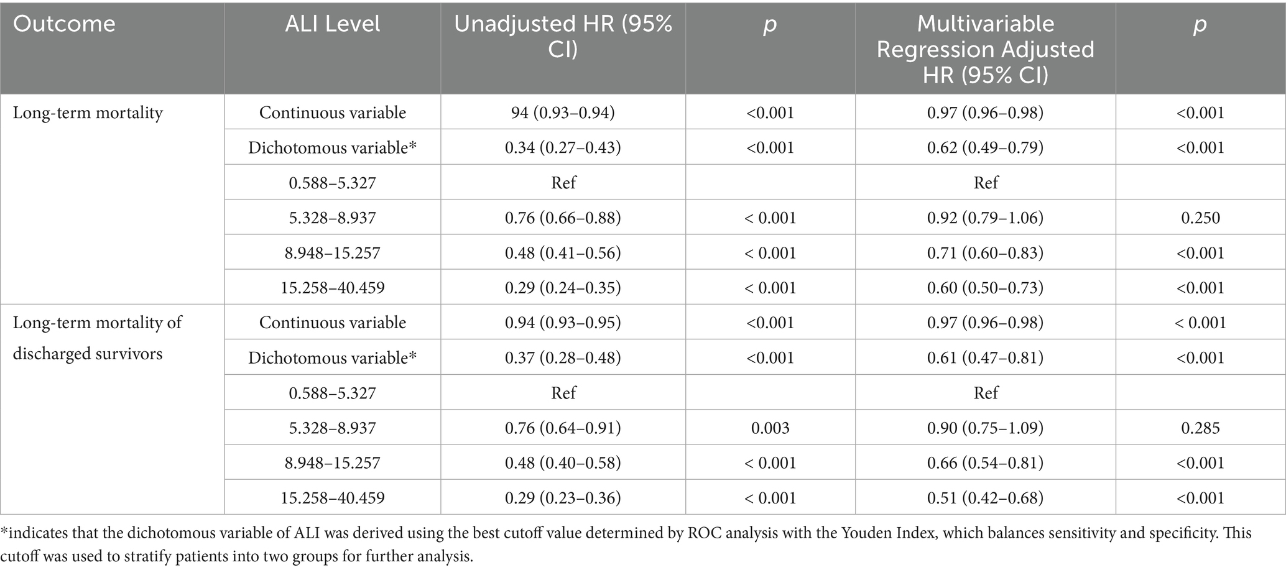The width and height of the screenshot is (1286, 570).
Task: Select the Unadjusted HR (95% CI) header
Action: pyautogui.click(x=563, y=37)
